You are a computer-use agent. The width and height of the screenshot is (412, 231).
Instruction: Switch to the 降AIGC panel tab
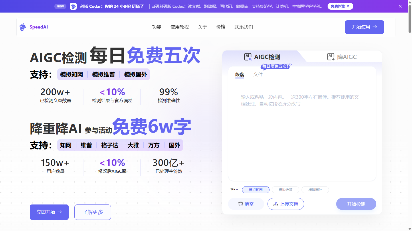(x=342, y=57)
